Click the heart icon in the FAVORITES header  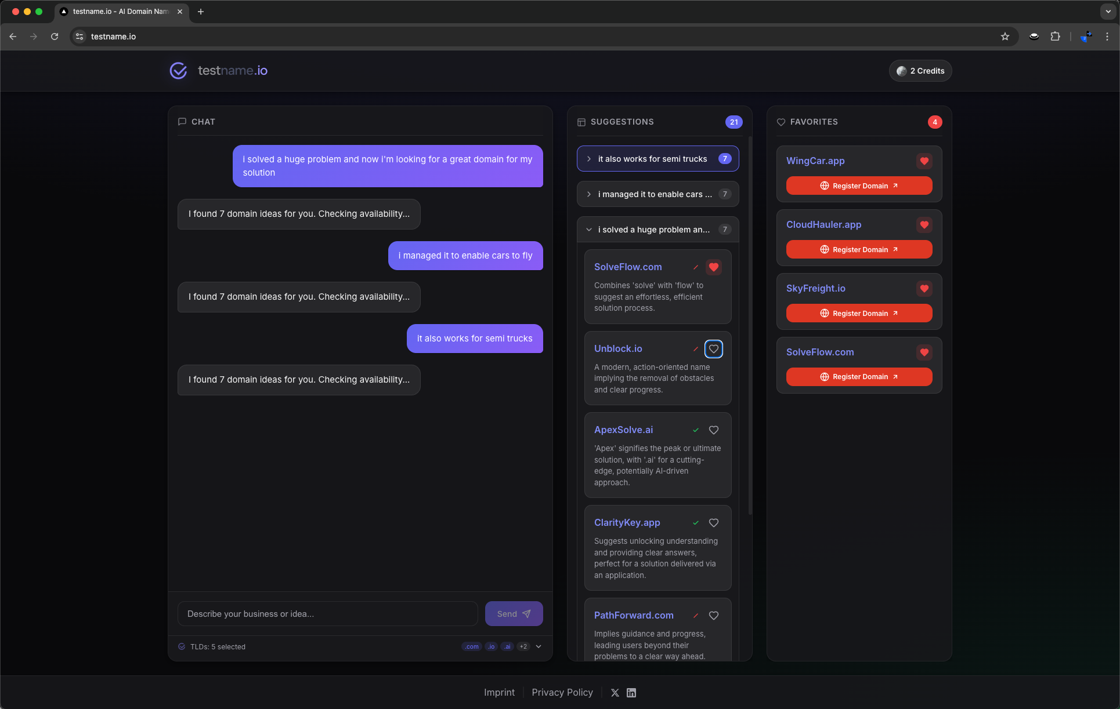781,122
